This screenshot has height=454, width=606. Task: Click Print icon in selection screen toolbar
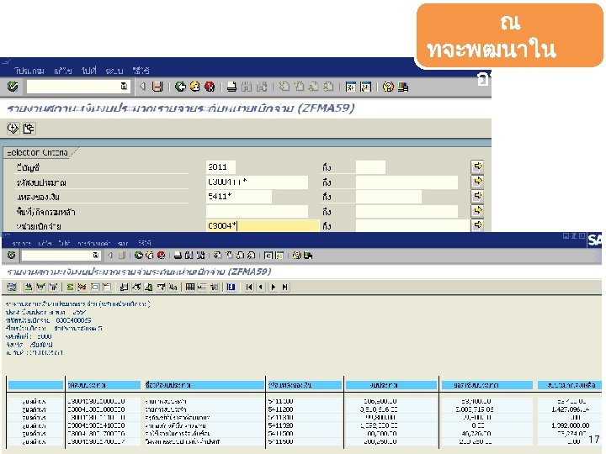click(x=231, y=87)
